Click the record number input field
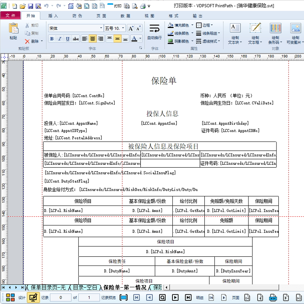304x304 pixels. click(61, 298)
